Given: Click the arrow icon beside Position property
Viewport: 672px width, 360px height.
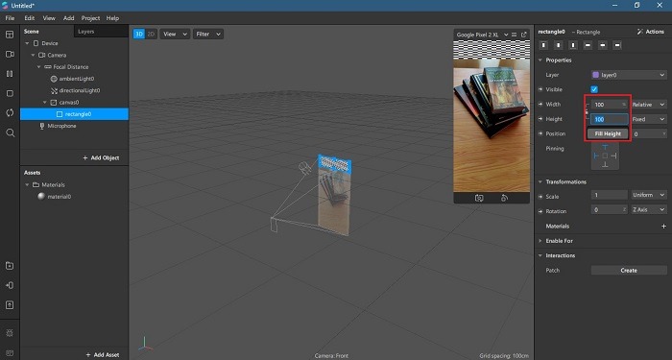Looking at the screenshot, I should tap(540, 133).
